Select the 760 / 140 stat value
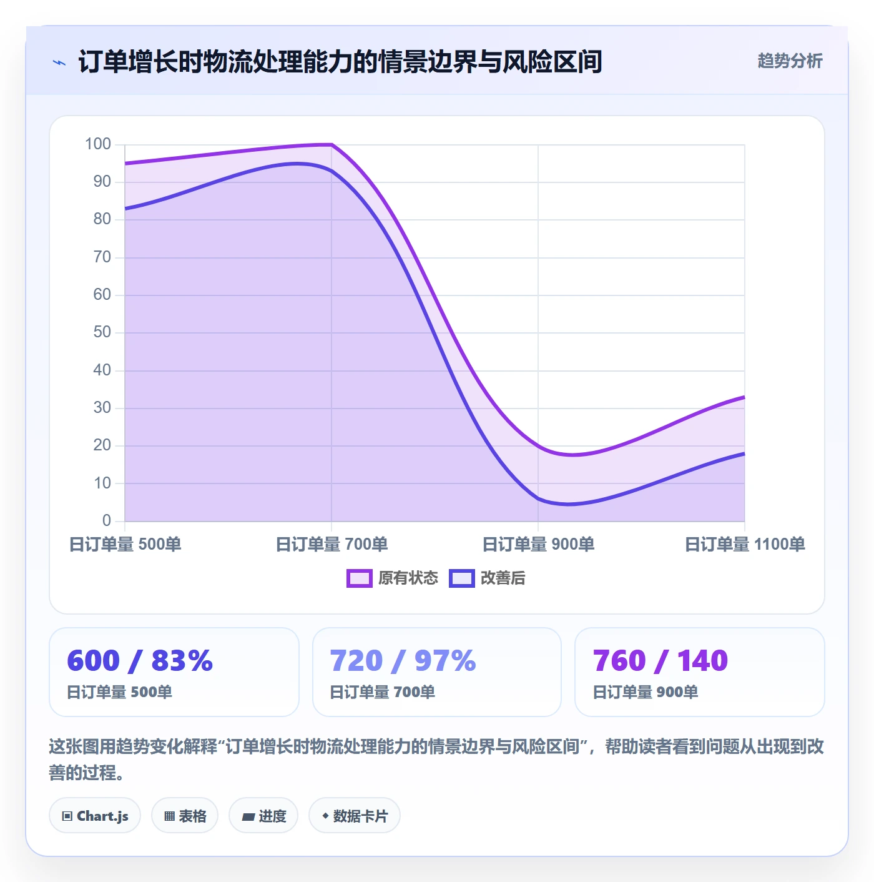The width and height of the screenshot is (874, 882). pyautogui.click(x=660, y=660)
